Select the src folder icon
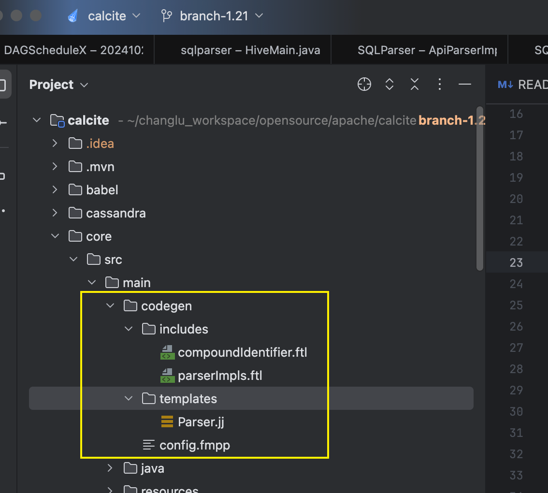The width and height of the screenshot is (548, 493). (x=93, y=260)
